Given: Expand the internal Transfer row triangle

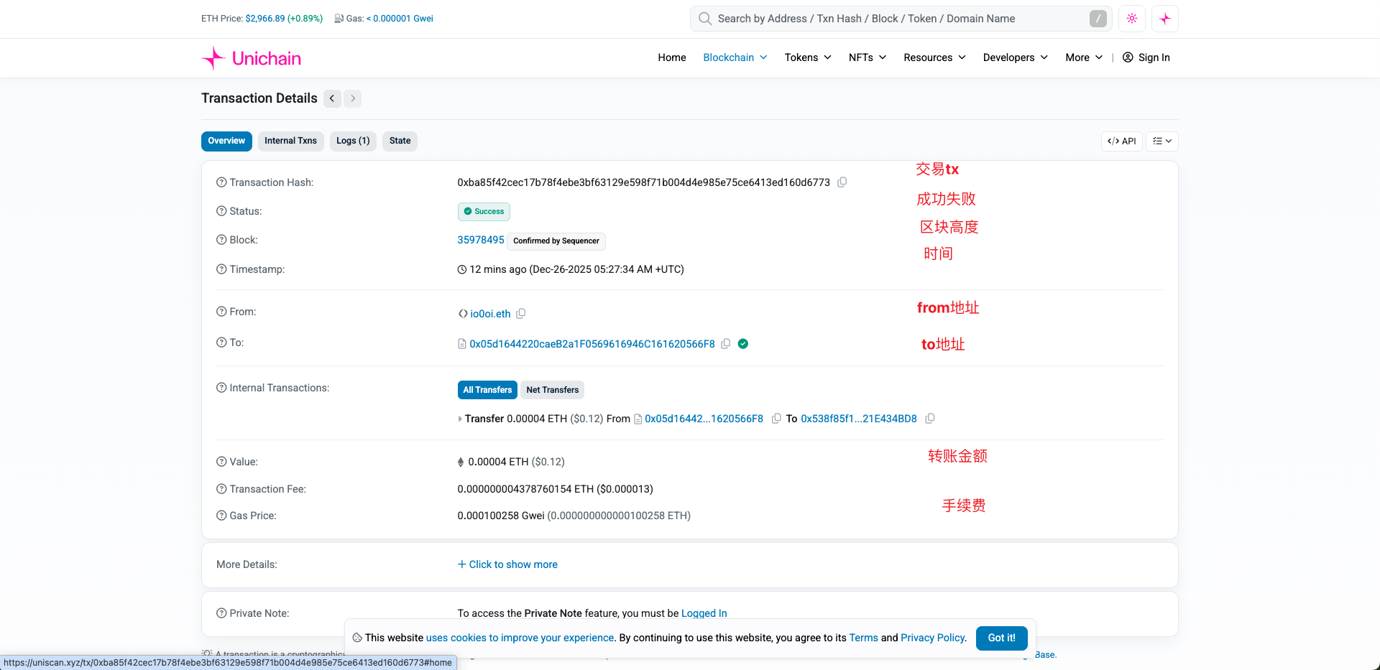Looking at the screenshot, I should tap(460, 419).
